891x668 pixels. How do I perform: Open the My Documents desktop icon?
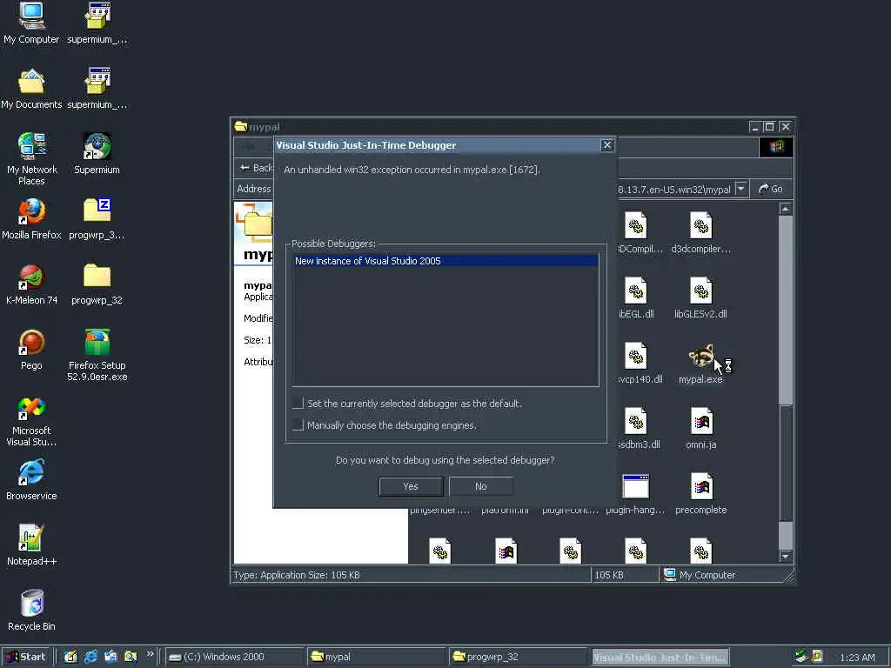coord(31,88)
